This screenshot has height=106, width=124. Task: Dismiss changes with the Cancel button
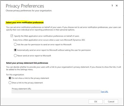111,102
